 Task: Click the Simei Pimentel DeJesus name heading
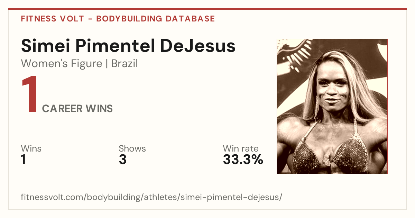(128, 46)
